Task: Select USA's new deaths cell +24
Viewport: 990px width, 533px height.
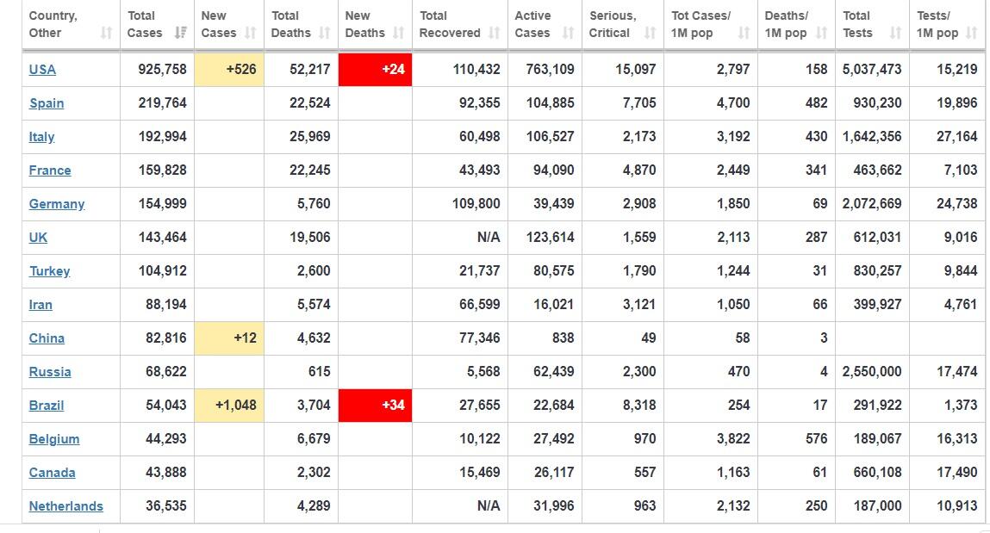Action: 375,70
